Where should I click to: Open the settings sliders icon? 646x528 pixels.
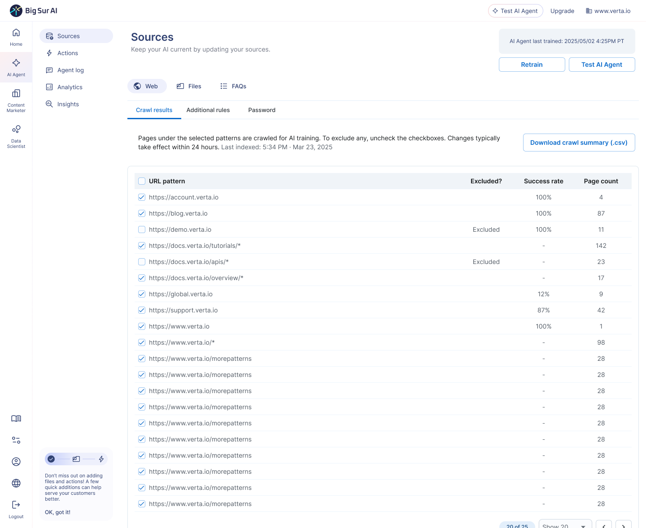[16, 440]
